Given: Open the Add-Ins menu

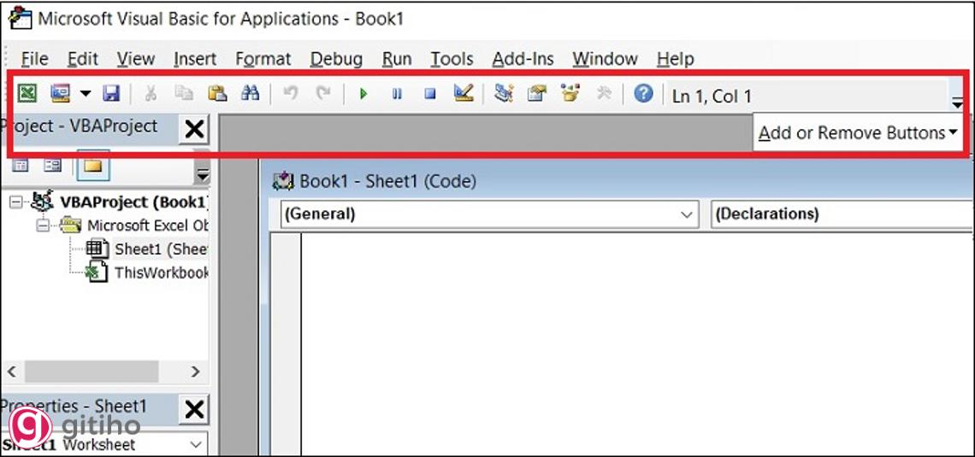Looking at the screenshot, I should pyautogui.click(x=523, y=59).
